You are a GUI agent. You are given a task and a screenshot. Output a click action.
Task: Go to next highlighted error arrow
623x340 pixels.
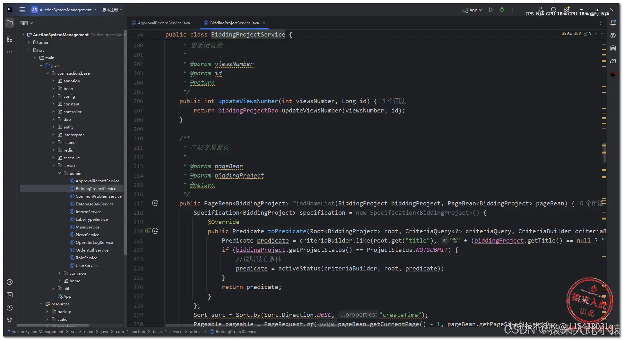click(602, 34)
